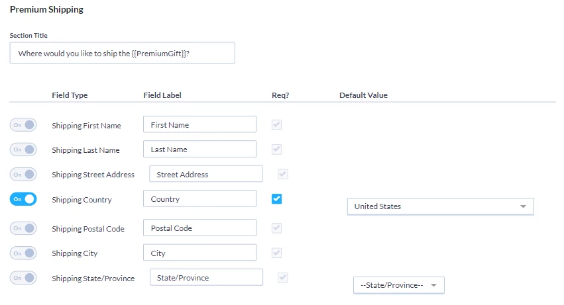The image size is (564, 305).
Task: Click the State/Province label field
Action: (206, 277)
